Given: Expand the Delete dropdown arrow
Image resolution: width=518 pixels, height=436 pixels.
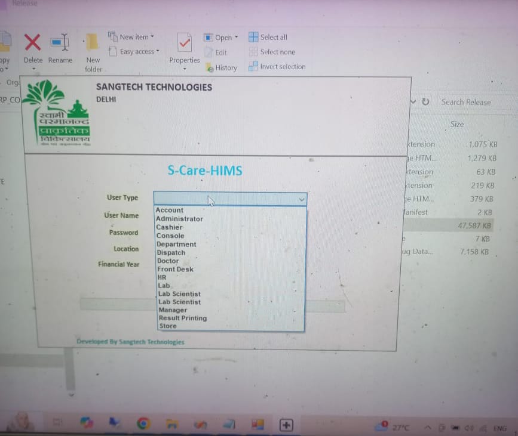Looking at the screenshot, I should pyautogui.click(x=33, y=69).
